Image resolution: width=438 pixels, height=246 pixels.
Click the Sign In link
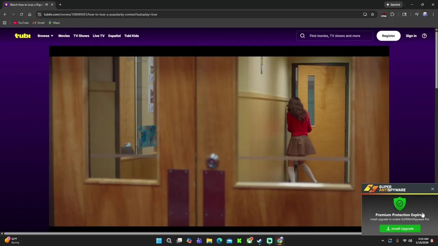point(411,36)
